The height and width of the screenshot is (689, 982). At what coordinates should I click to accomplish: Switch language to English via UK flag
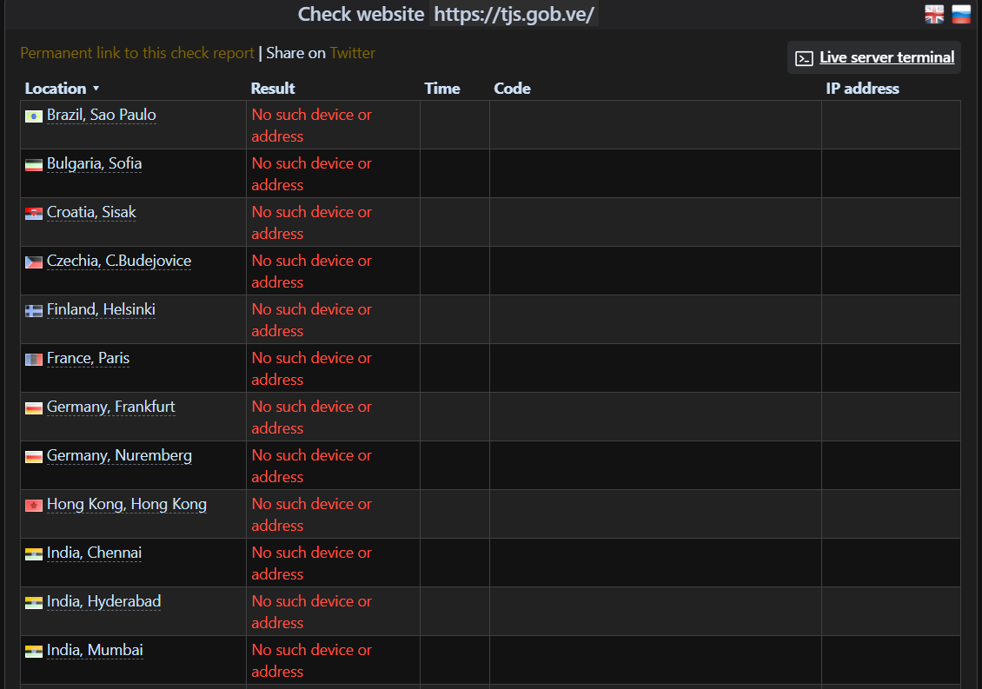(934, 14)
